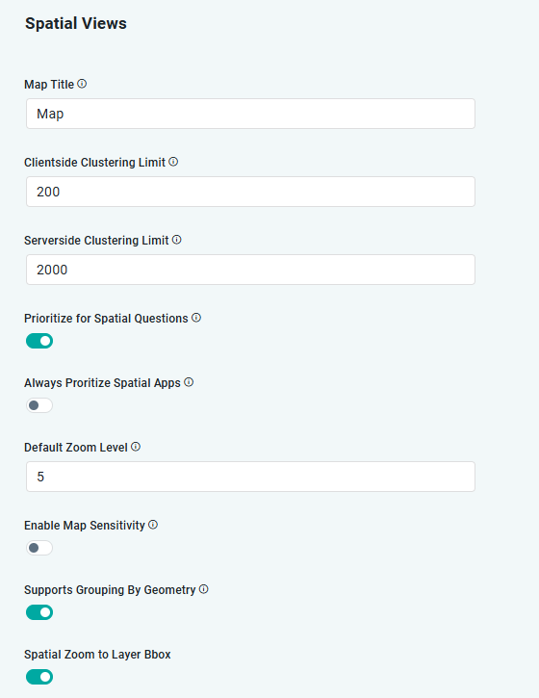Turn on Enable Map Sensitivity toggle
The image size is (539, 698).
pos(39,548)
